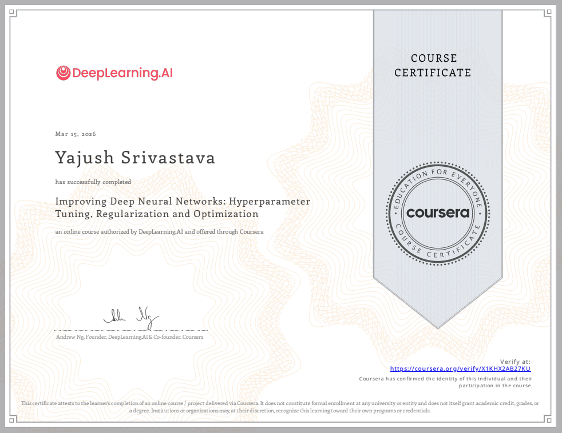Image resolution: width=562 pixels, height=433 pixels.
Task: Click the text 'has successfully completed'
Action: click(x=93, y=182)
